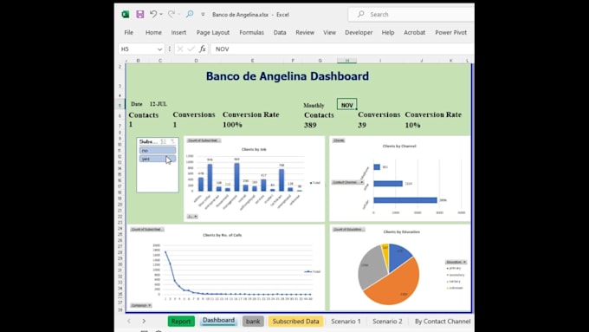Click the Save icon in the title bar
Image resolution: width=589 pixels, height=332 pixels.
point(139,14)
